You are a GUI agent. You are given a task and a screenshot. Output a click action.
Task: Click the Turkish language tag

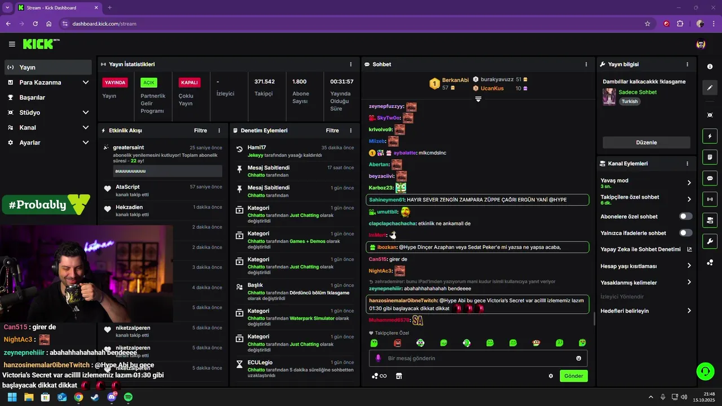pyautogui.click(x=629, y=101)
